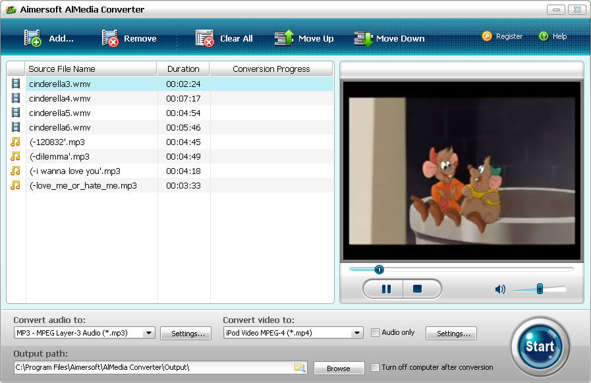Image resolution: width=591 pixels, height=383 pixels.
Task: Close the AlMedia Converter window
Action: point(577,10)
